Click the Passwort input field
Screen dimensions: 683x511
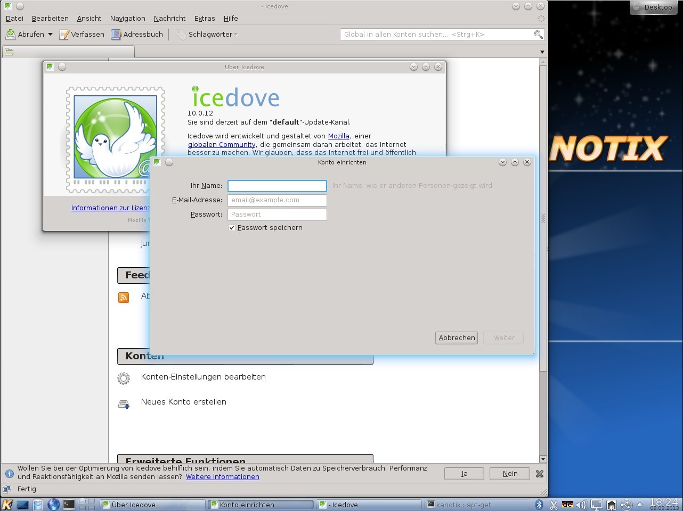point(277,215)
